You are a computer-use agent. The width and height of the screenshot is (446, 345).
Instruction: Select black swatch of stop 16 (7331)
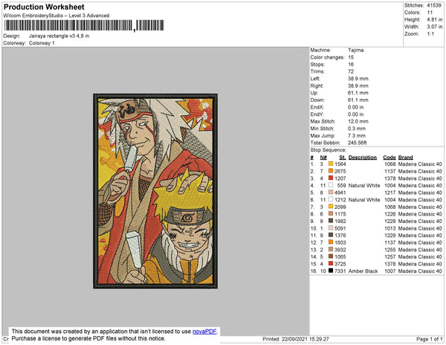click(x=331, y=271)
